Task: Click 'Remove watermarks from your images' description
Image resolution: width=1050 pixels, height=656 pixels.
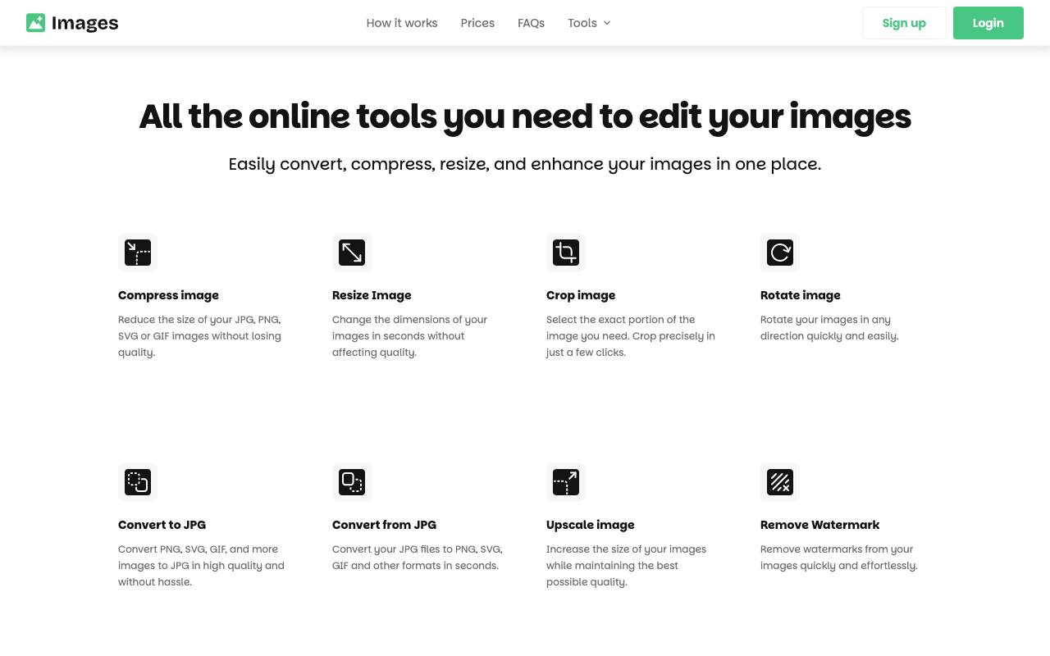Action: pyautogui.click(x=839, y=558)
